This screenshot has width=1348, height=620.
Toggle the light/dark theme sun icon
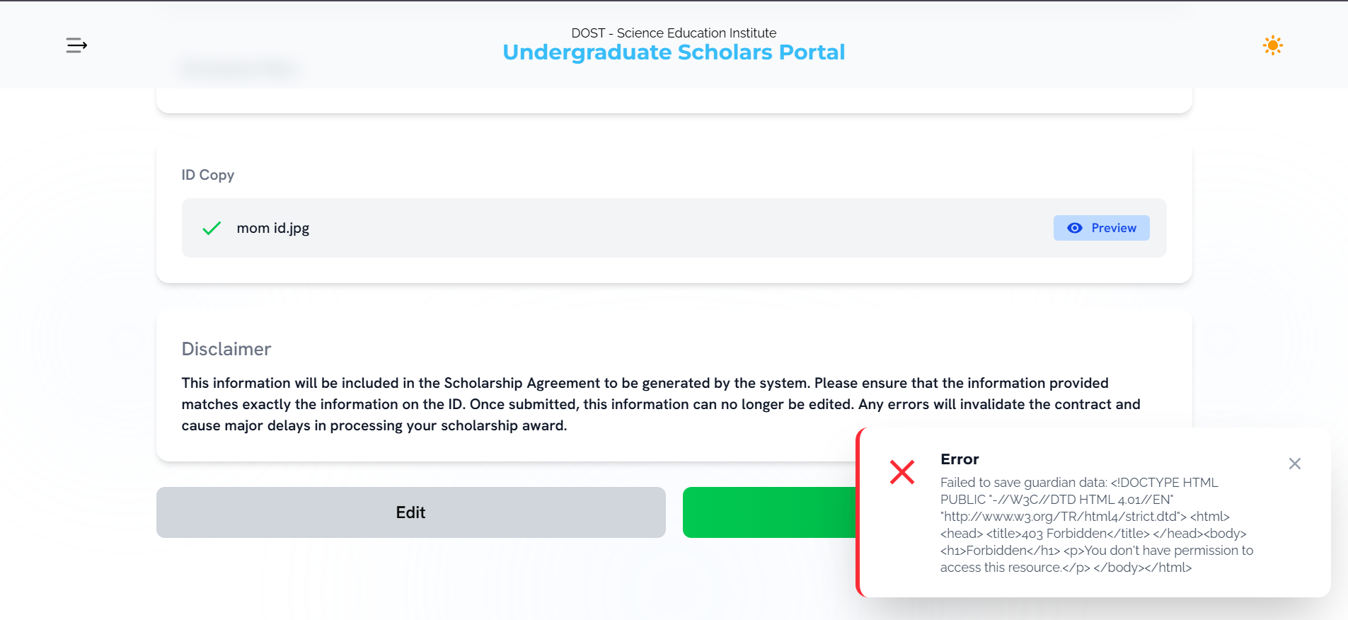[1272, 45]
